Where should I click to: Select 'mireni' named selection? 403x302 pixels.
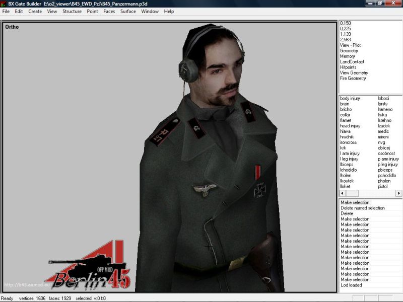[383, 136]
